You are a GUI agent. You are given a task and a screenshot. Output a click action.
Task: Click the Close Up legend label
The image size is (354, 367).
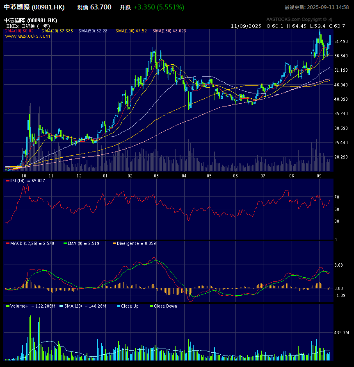[x=130, y=306]
